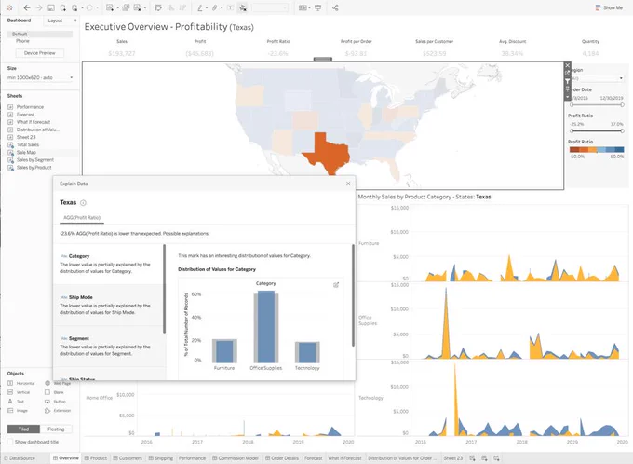Switch to the Order Details sheet tab
633x464 pixels.
point(282,458)
